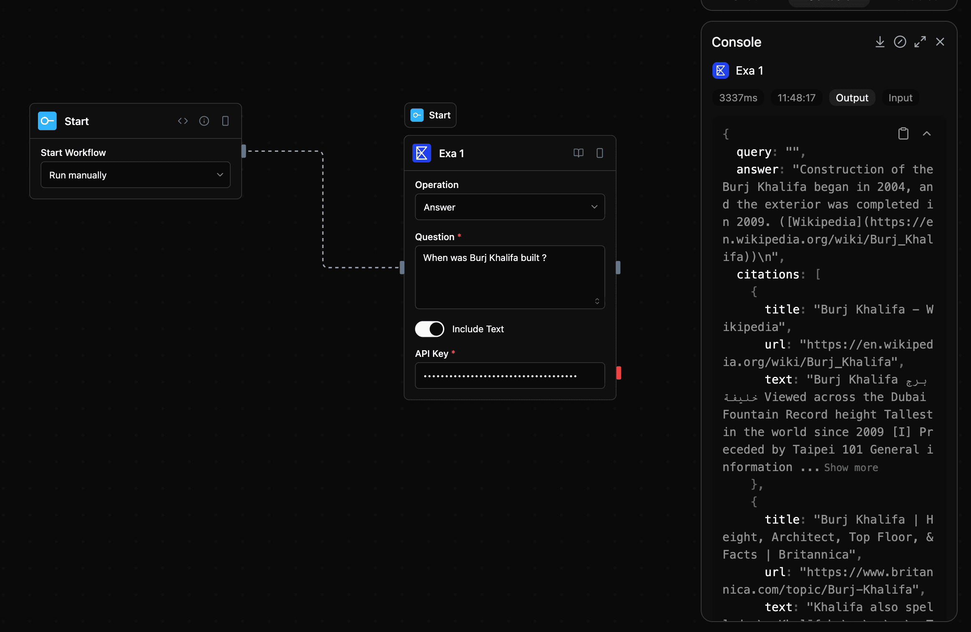Toggle the Start node's rightmost header control
This screenshot has height=632, width=971.
coord(226,121)
